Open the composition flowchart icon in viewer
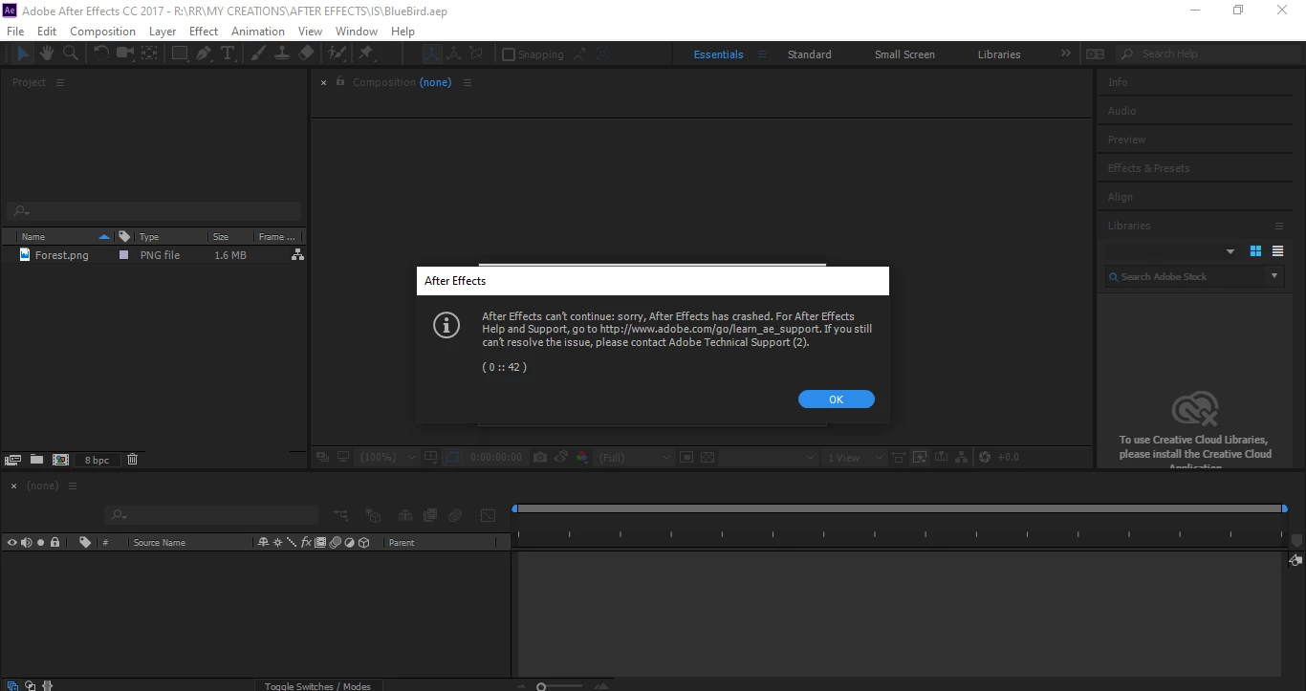Image resolution: width=1306 pixels, height=691 pixels. pyautogui.click(x=962, y=458)
